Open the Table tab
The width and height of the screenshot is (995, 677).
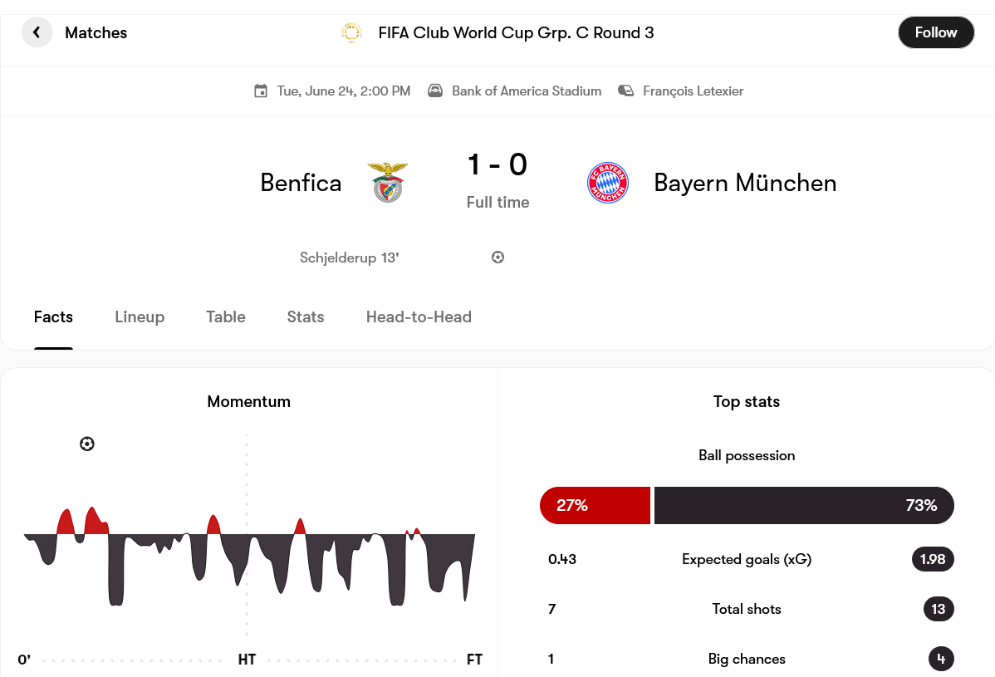click(226, 316)
